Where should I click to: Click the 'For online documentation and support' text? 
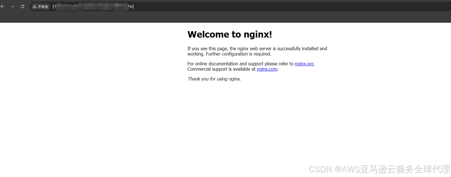(x=225, y=64)
